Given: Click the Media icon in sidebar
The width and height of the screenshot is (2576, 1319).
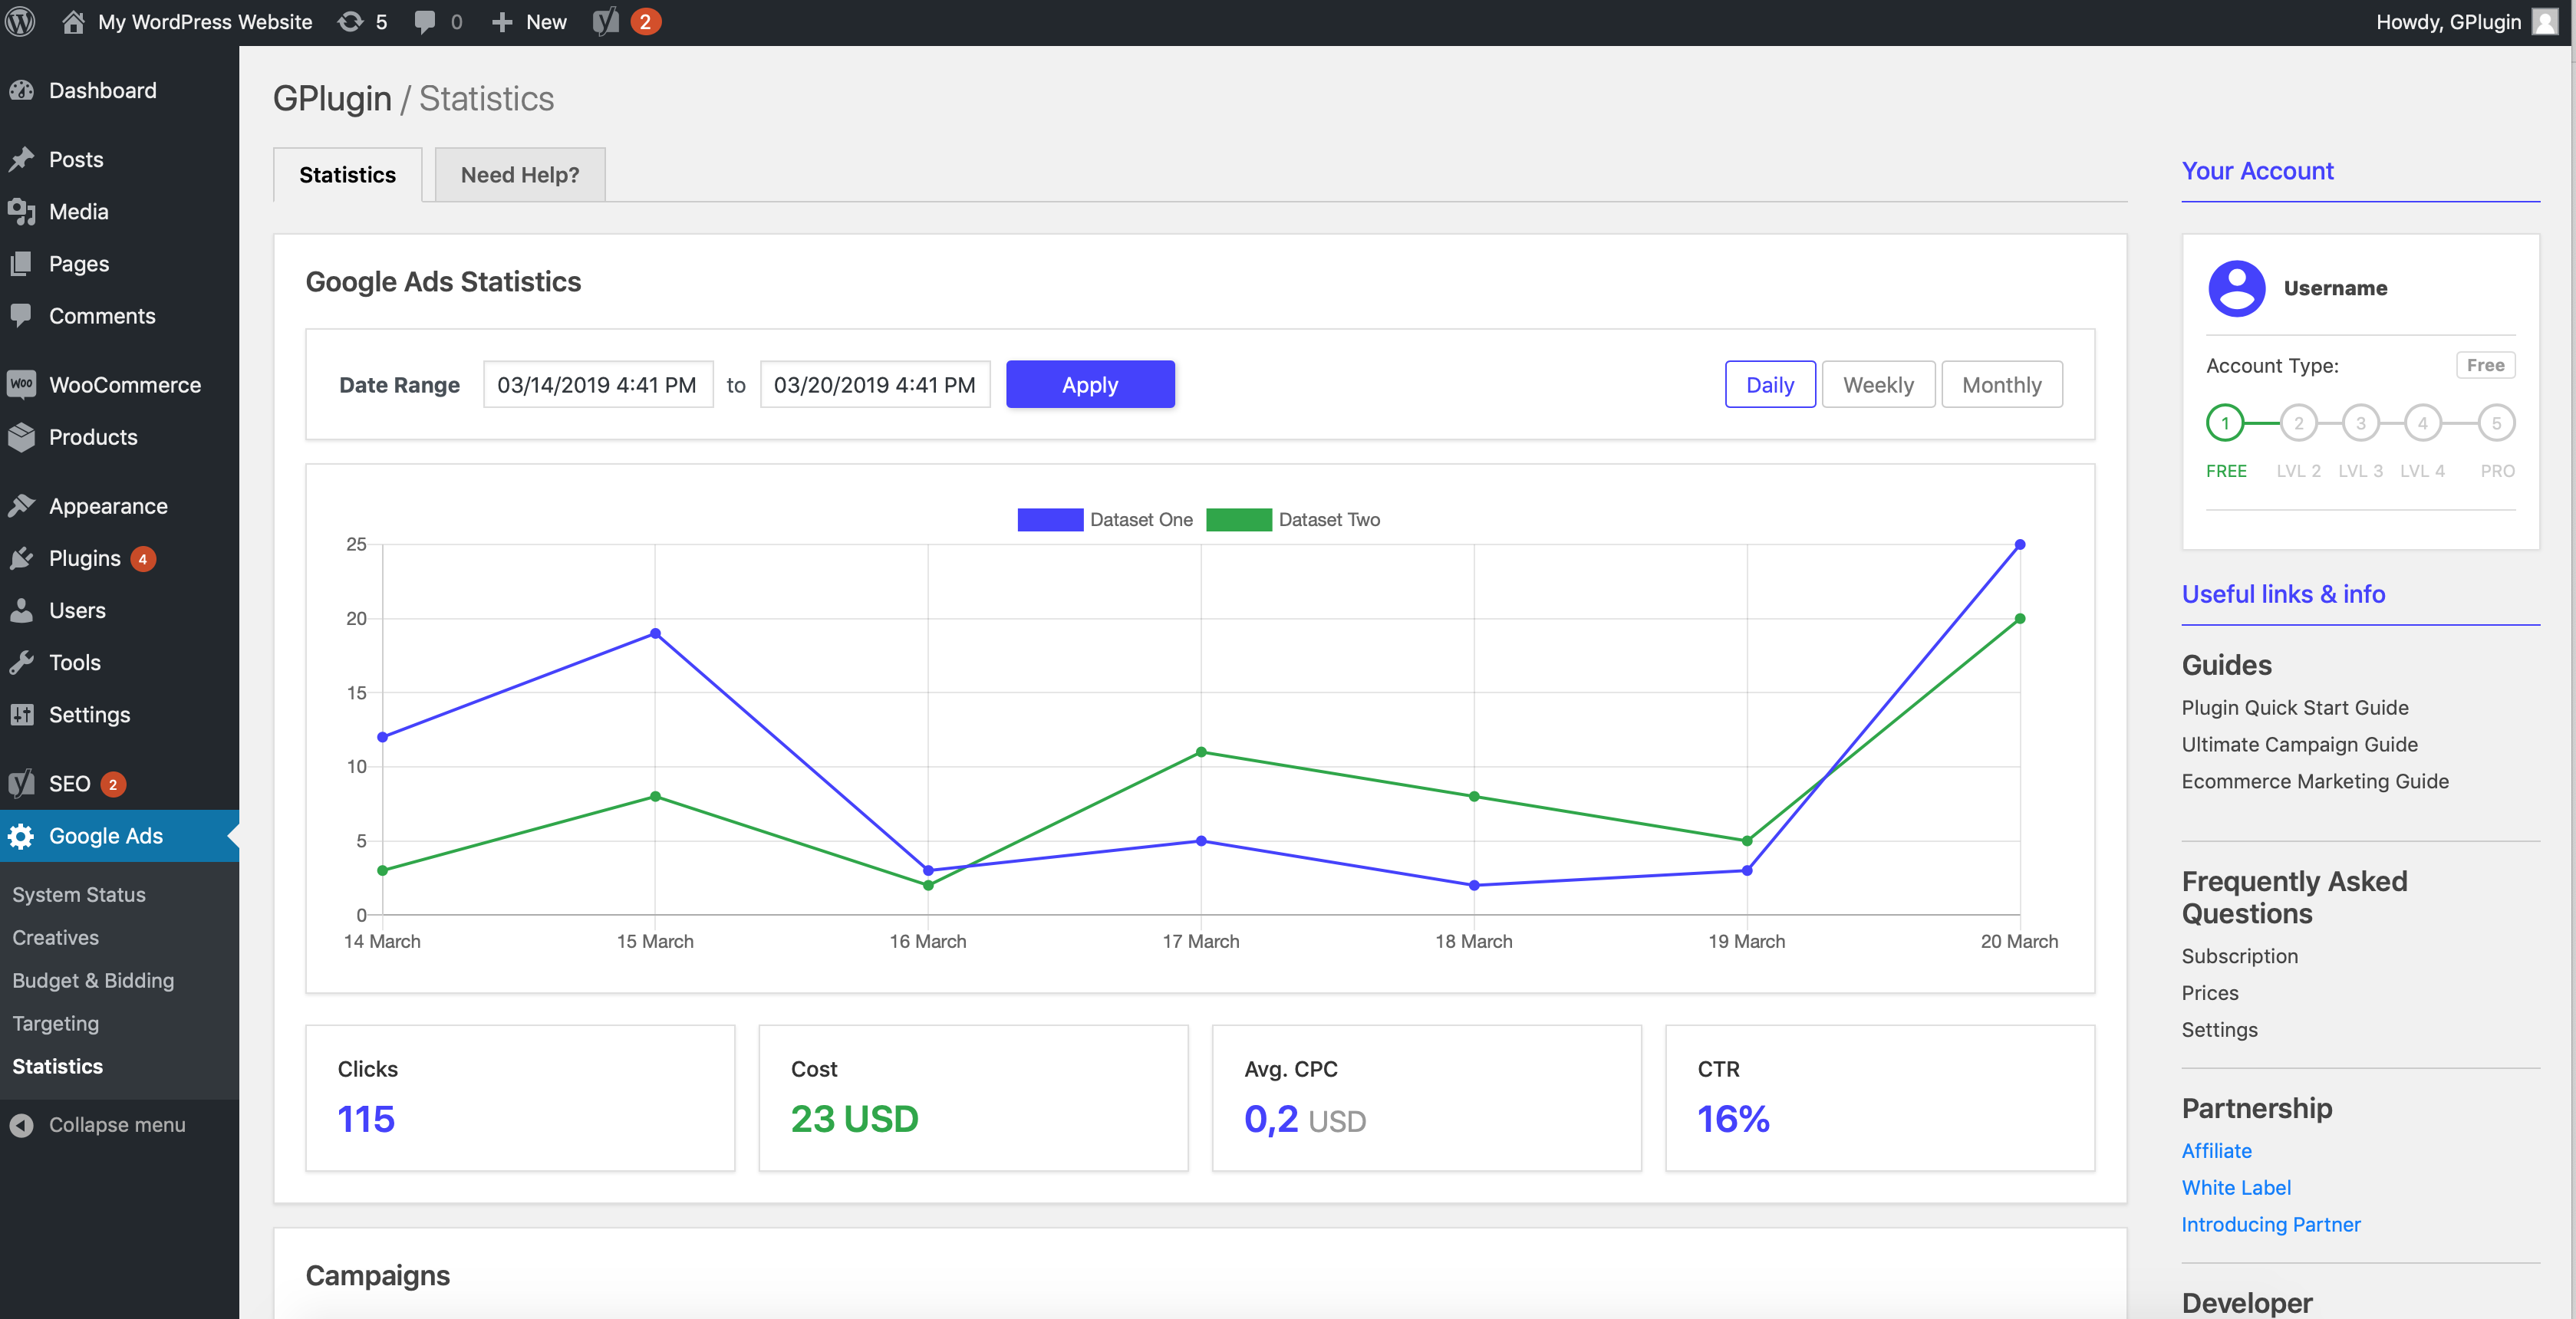Looking at the screenshot, I should point(22,212).
